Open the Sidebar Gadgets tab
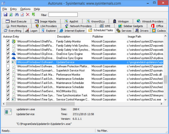Image resolution: width=169 pixels, height=134 pixels. click(x=131, y=26)
